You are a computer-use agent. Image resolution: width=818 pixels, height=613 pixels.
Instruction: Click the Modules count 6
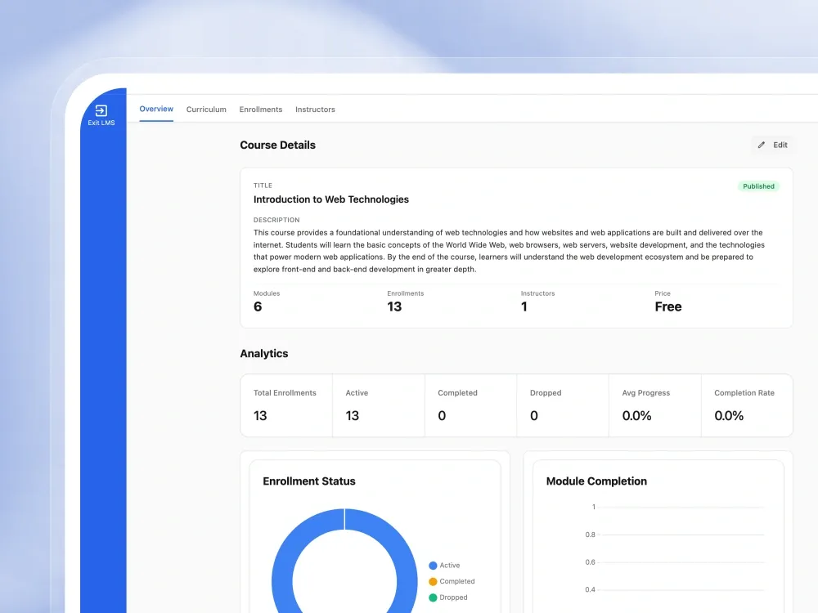258,306
